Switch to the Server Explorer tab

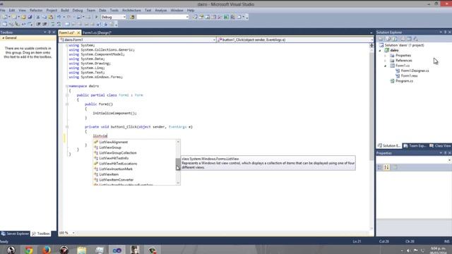point(15,234)
